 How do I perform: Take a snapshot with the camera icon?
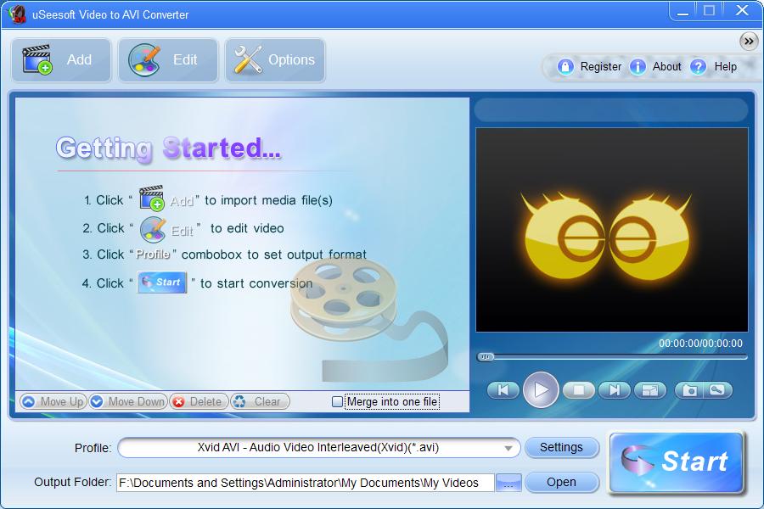[689, 390]
